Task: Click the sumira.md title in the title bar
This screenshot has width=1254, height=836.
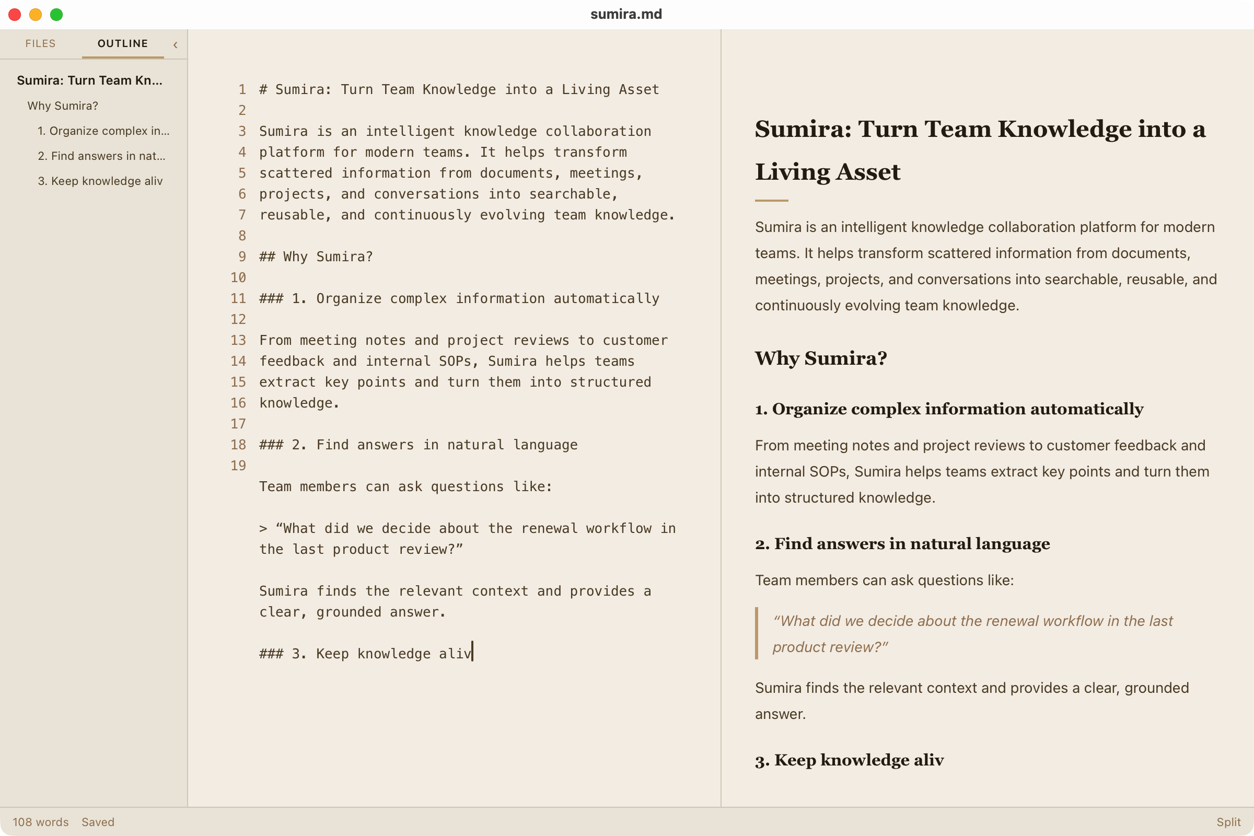Action: 626,15
